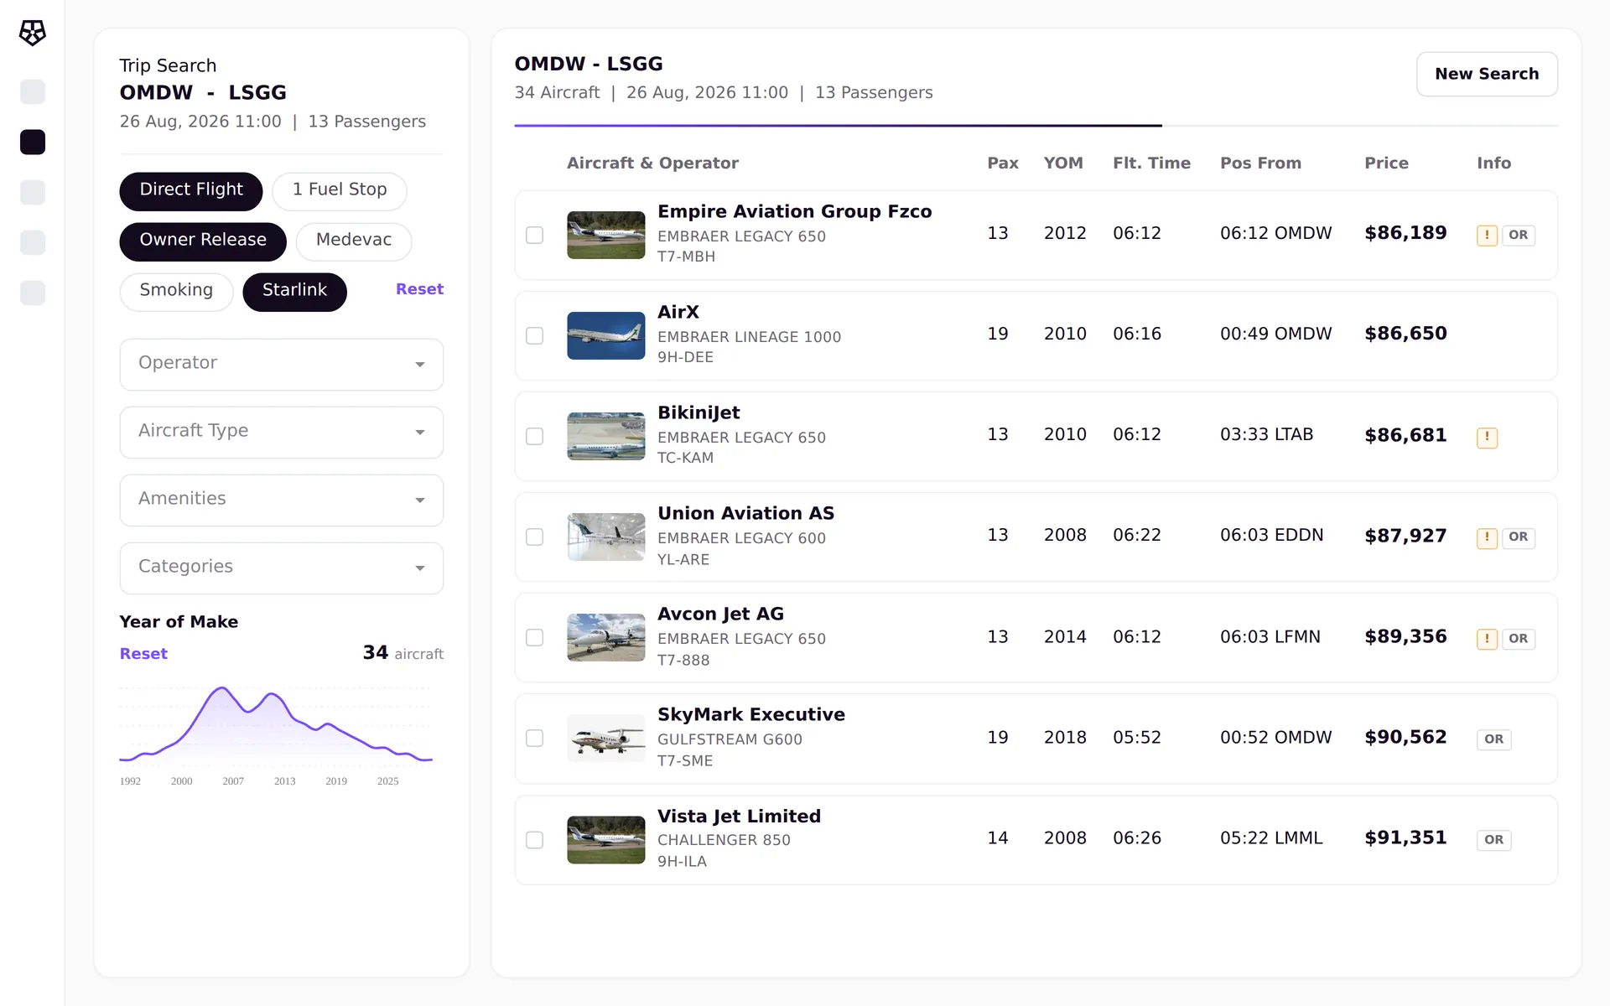Toggle the Smoking filter
This screenshot has height=1006, width=1610.
point(176,292)
